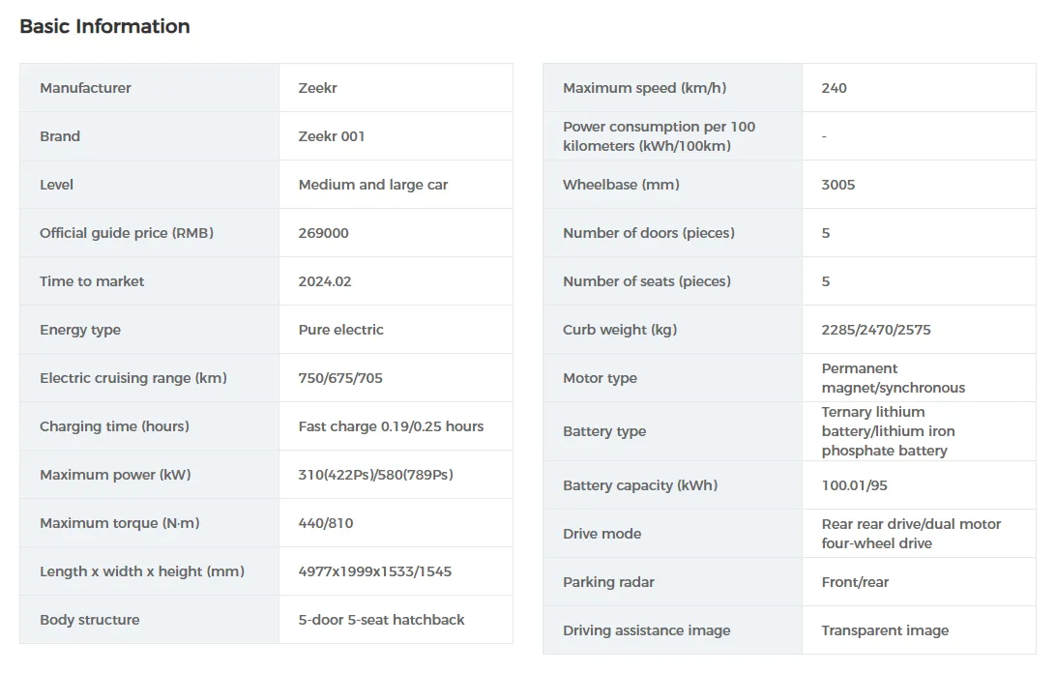Click the Maximum speed value 240
Image resolution: width=1056 pixels, height=673 pixels.
[834, 88]
